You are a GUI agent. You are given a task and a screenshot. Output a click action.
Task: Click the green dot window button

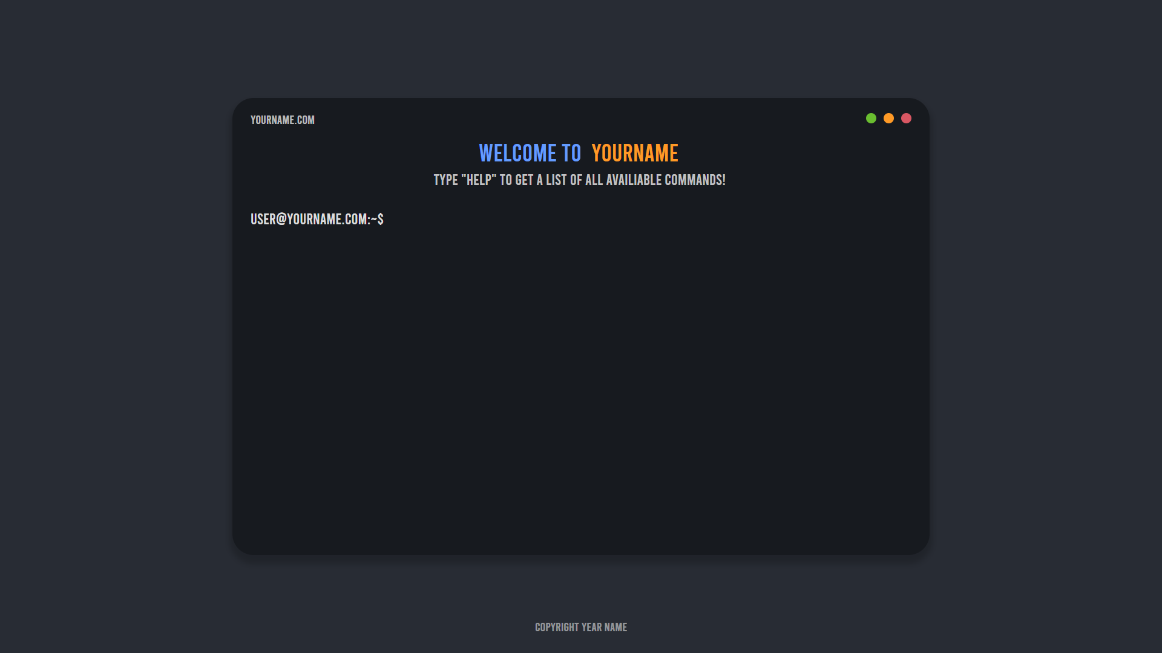871,119
